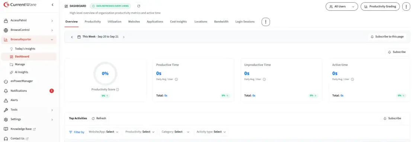
Task: Switch to the Utilization tab
Action: click(x=114, y=22)
